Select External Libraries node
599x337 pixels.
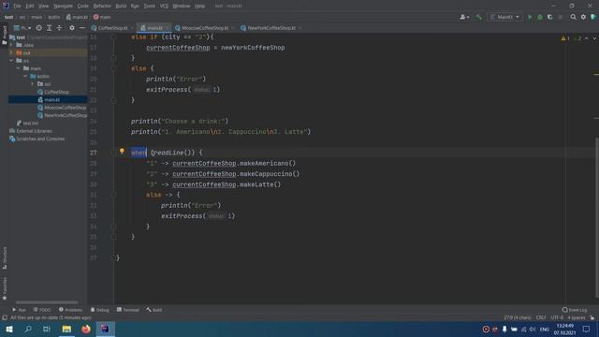click(x=31, y=131)
